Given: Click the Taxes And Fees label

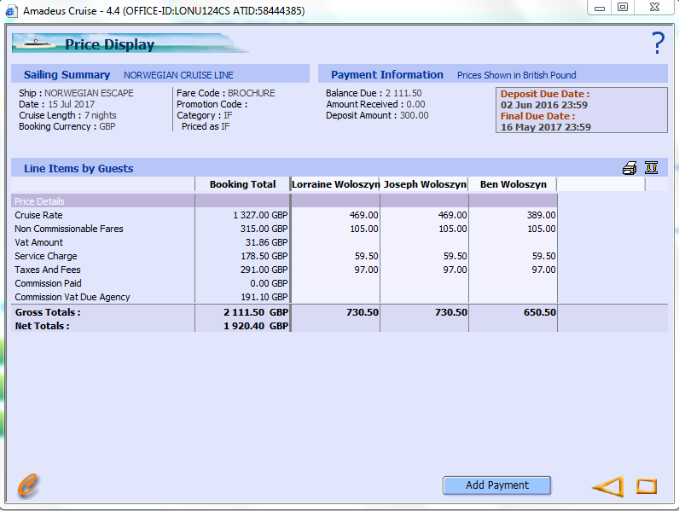Looking at the screenshot, I should 48,270.
